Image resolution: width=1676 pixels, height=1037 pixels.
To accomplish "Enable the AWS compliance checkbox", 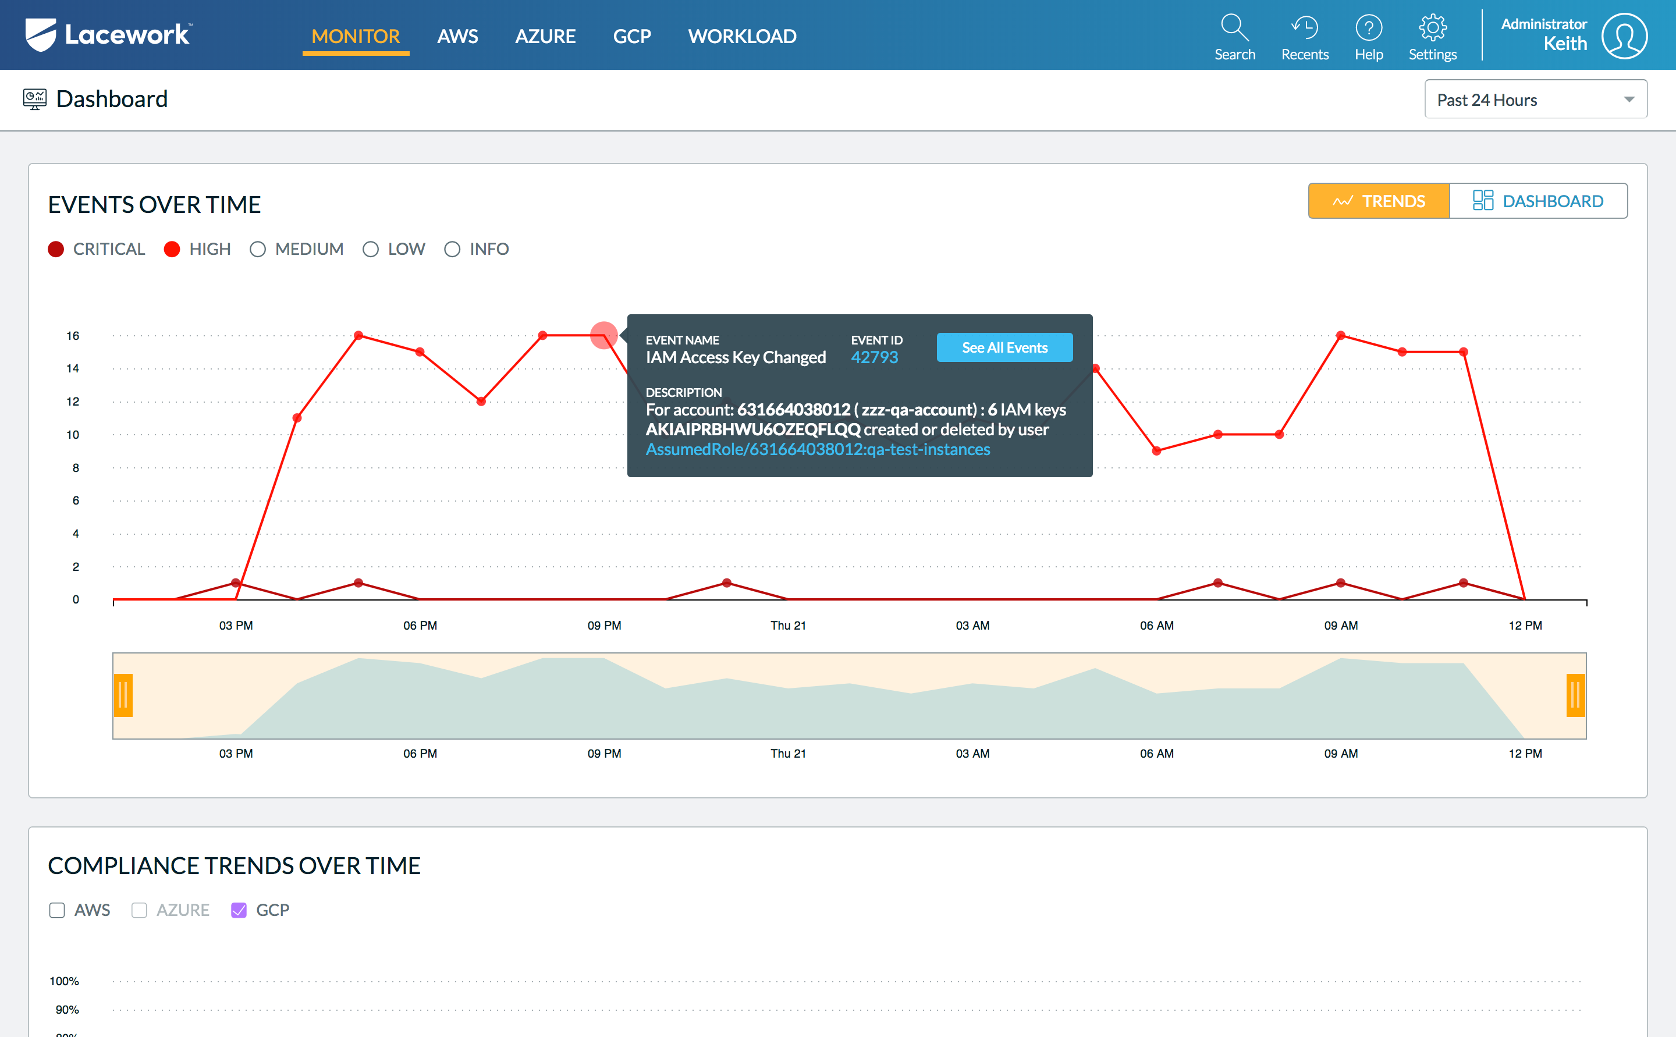I will pyautogui.click(x=57, y=910).
